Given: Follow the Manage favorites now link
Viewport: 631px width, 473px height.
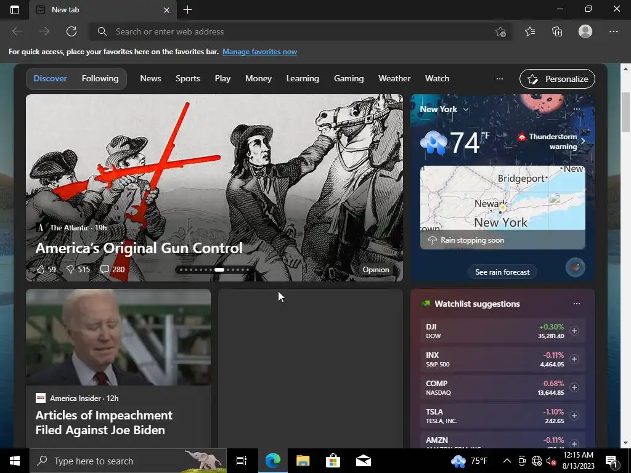Looking at the screenshot, I should point(259,52).
